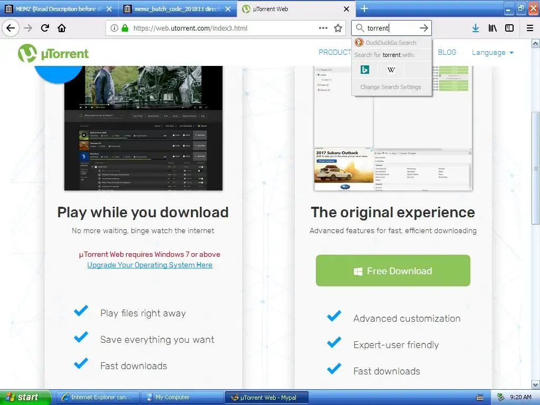Click into the torrent search field
540x405 pixels.
pyautogui.click(x=391, y=28)
